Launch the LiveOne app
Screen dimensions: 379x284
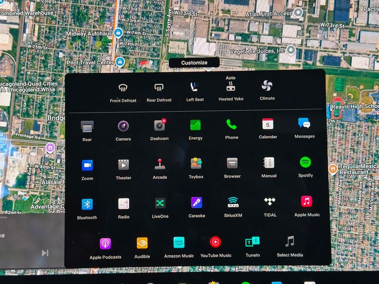(160, 203)
